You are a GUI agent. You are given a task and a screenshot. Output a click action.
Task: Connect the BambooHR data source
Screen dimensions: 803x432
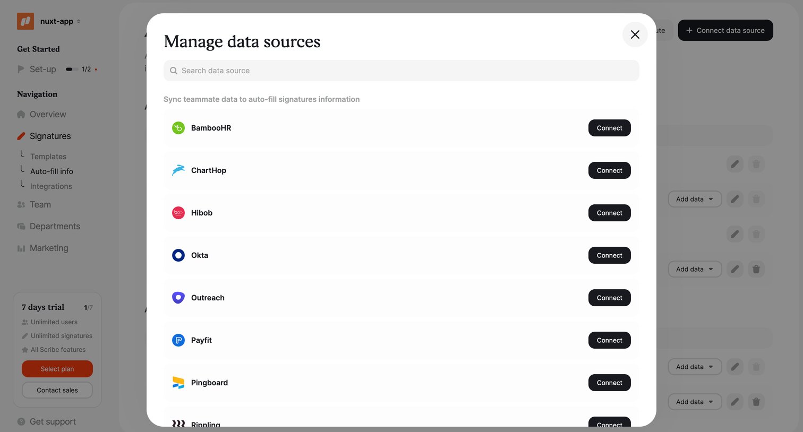(x=609, y=128)
